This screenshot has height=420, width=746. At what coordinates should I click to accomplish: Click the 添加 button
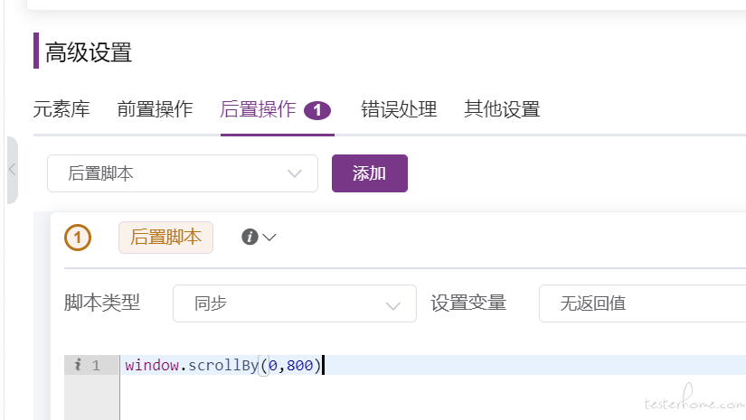click(x=370, y=173)
